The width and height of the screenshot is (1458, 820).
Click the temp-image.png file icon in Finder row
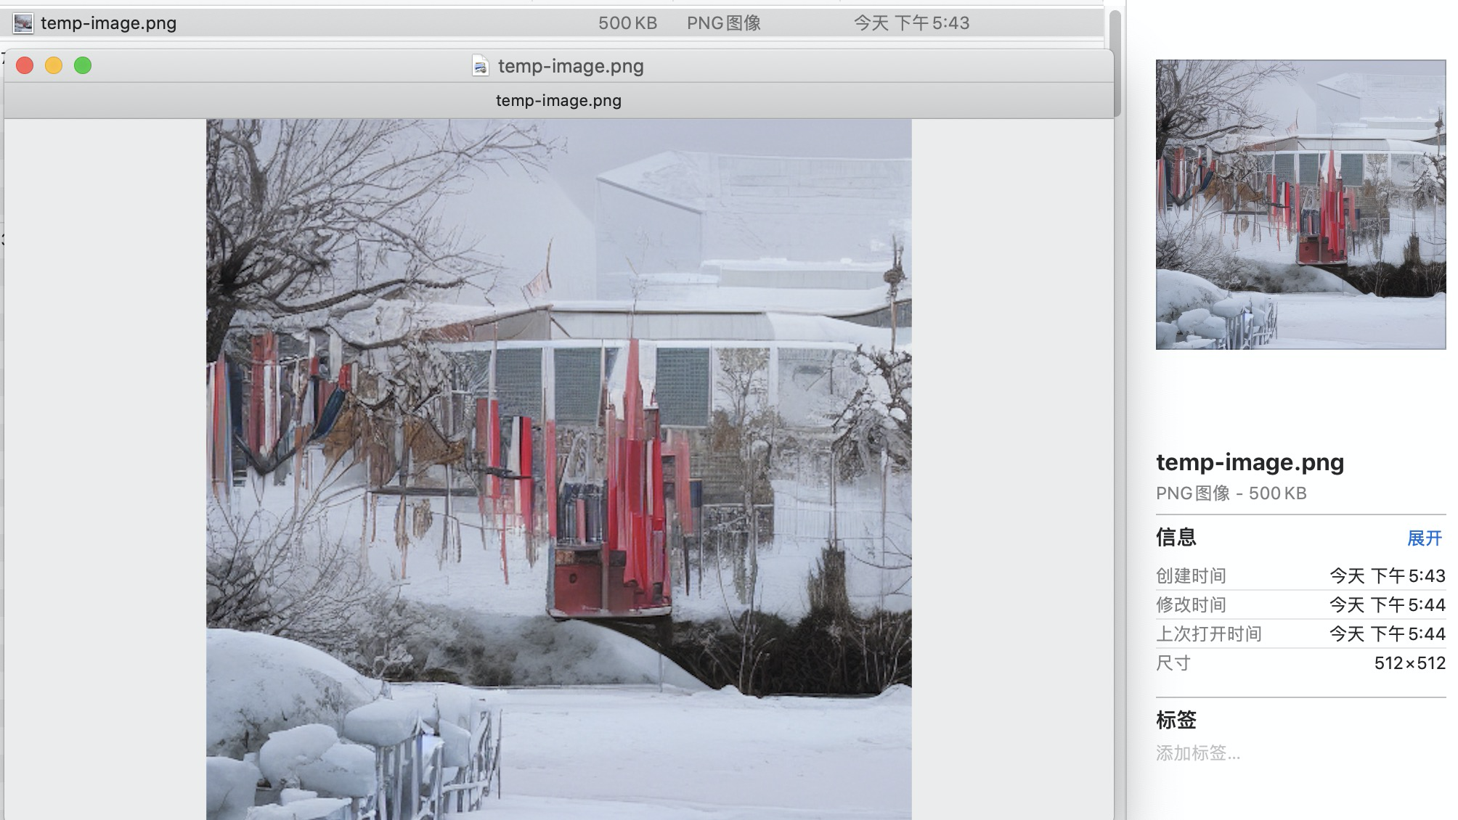23,23
